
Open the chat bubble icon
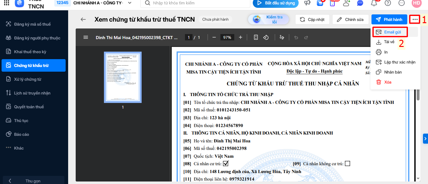(x=360, y=3)
